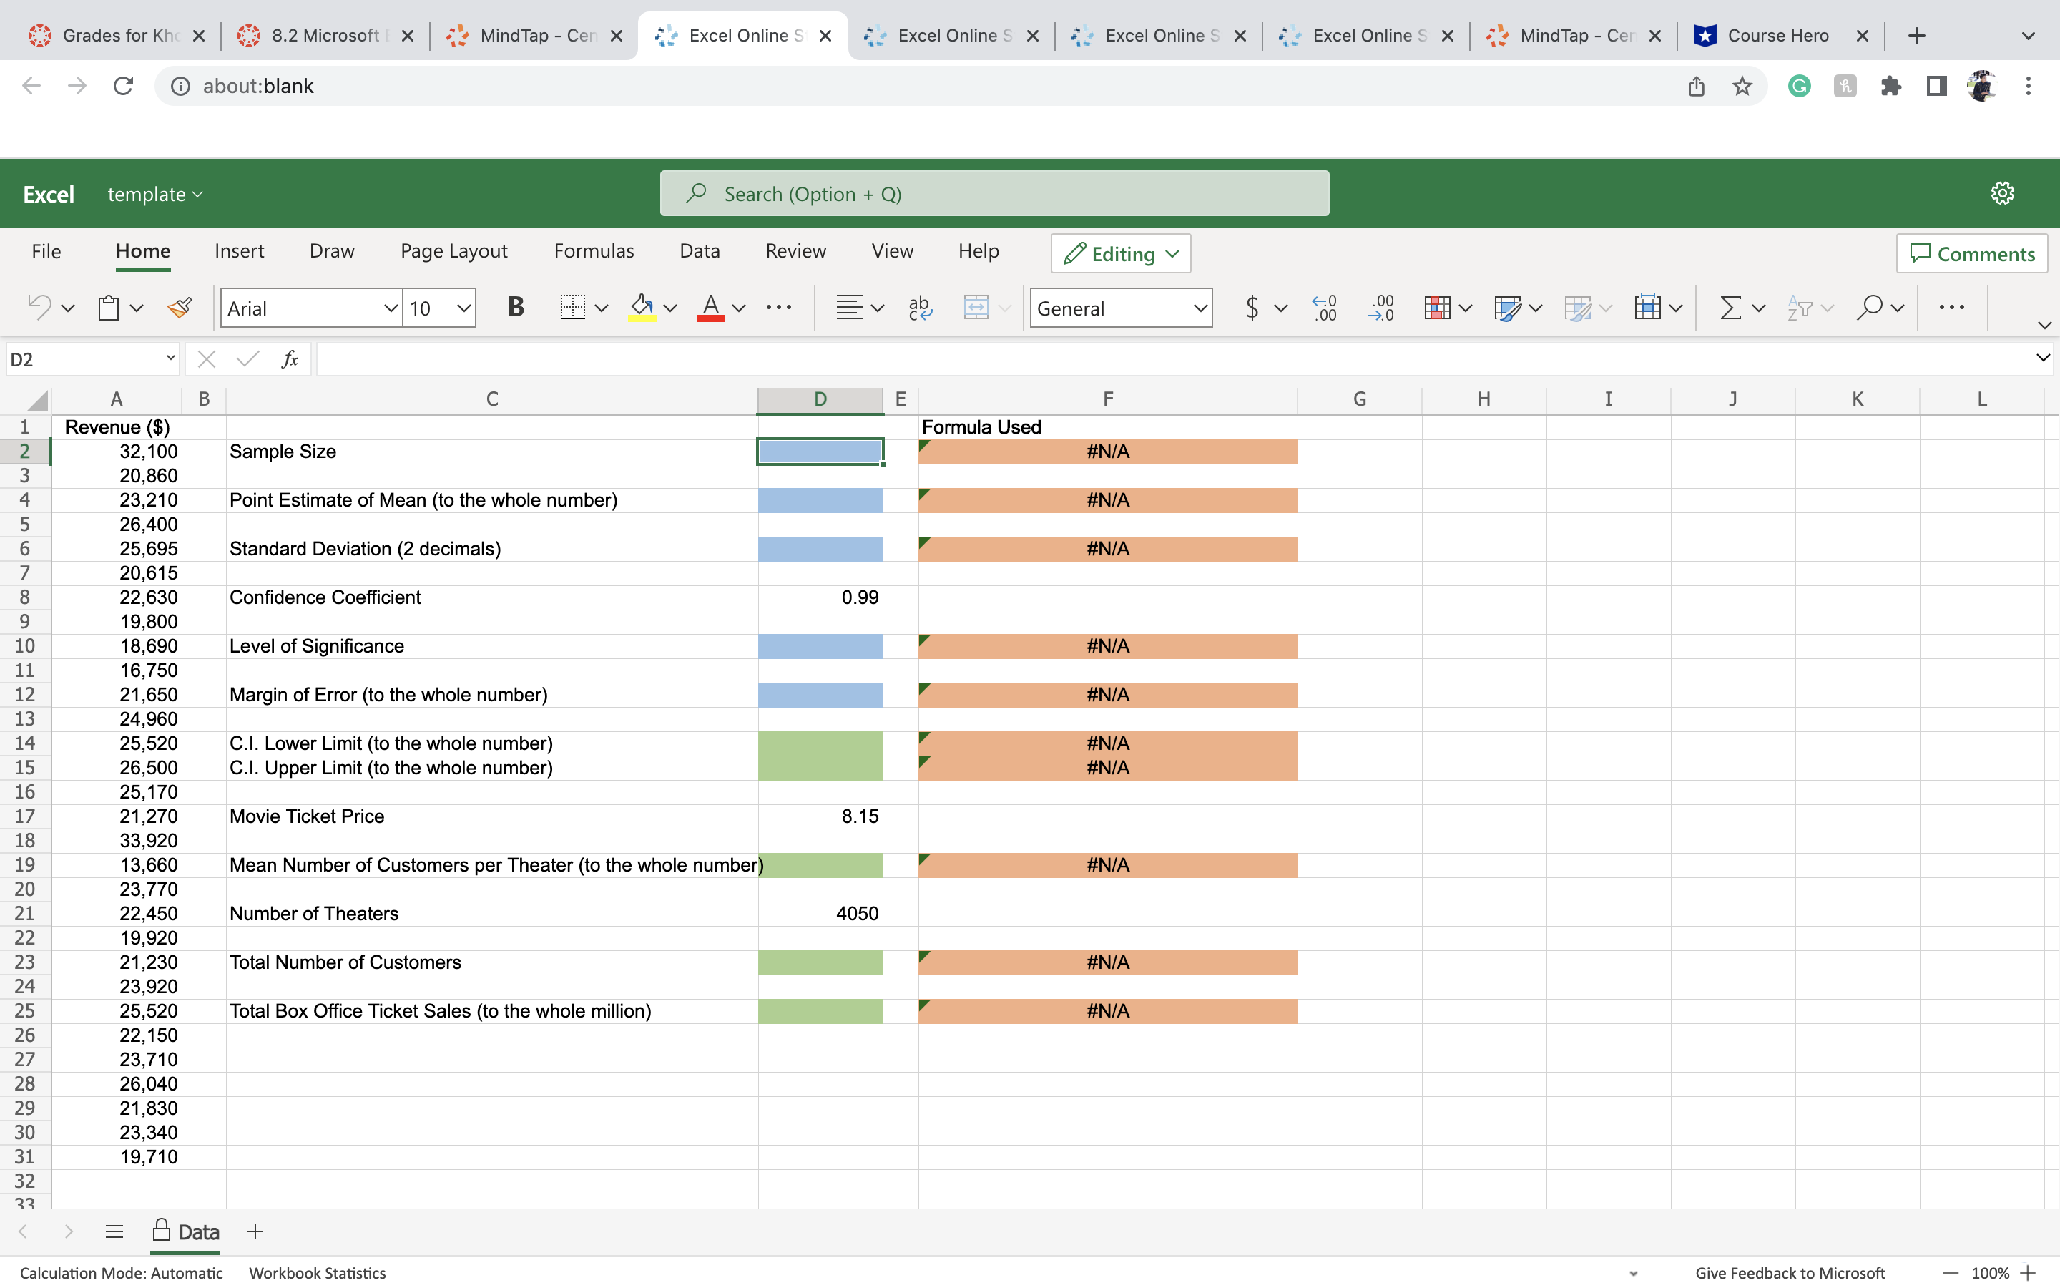Open the Formulas ribbon tab
Image resolution: width=2060 pixels, height=1288 pixels.
click(x=593, y=251)
